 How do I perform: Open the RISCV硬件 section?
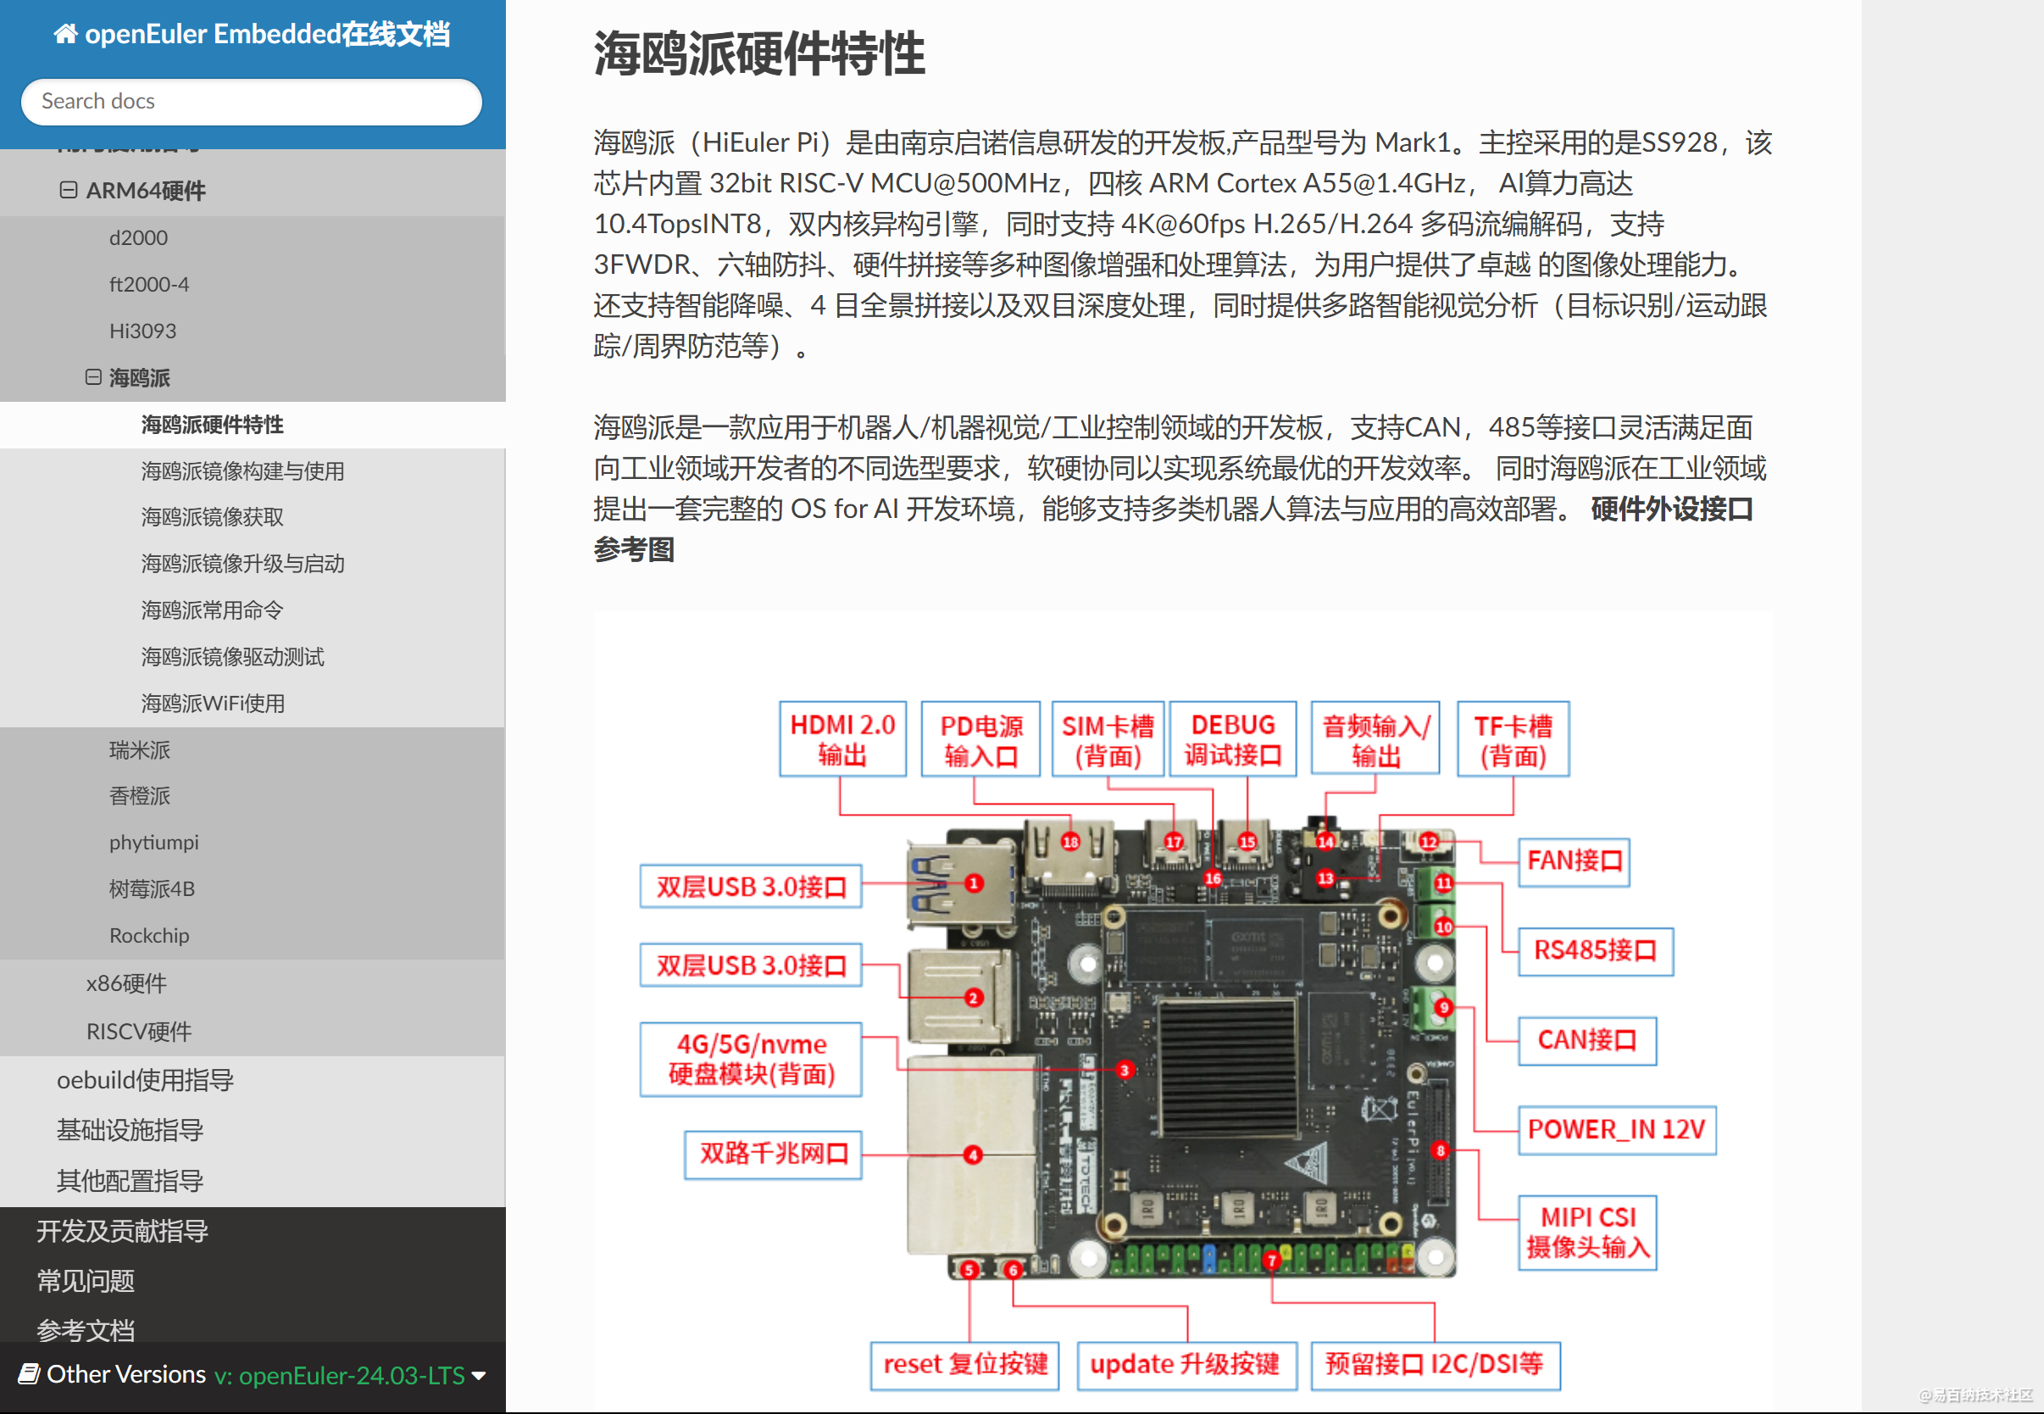click(x=139, y=1033)
